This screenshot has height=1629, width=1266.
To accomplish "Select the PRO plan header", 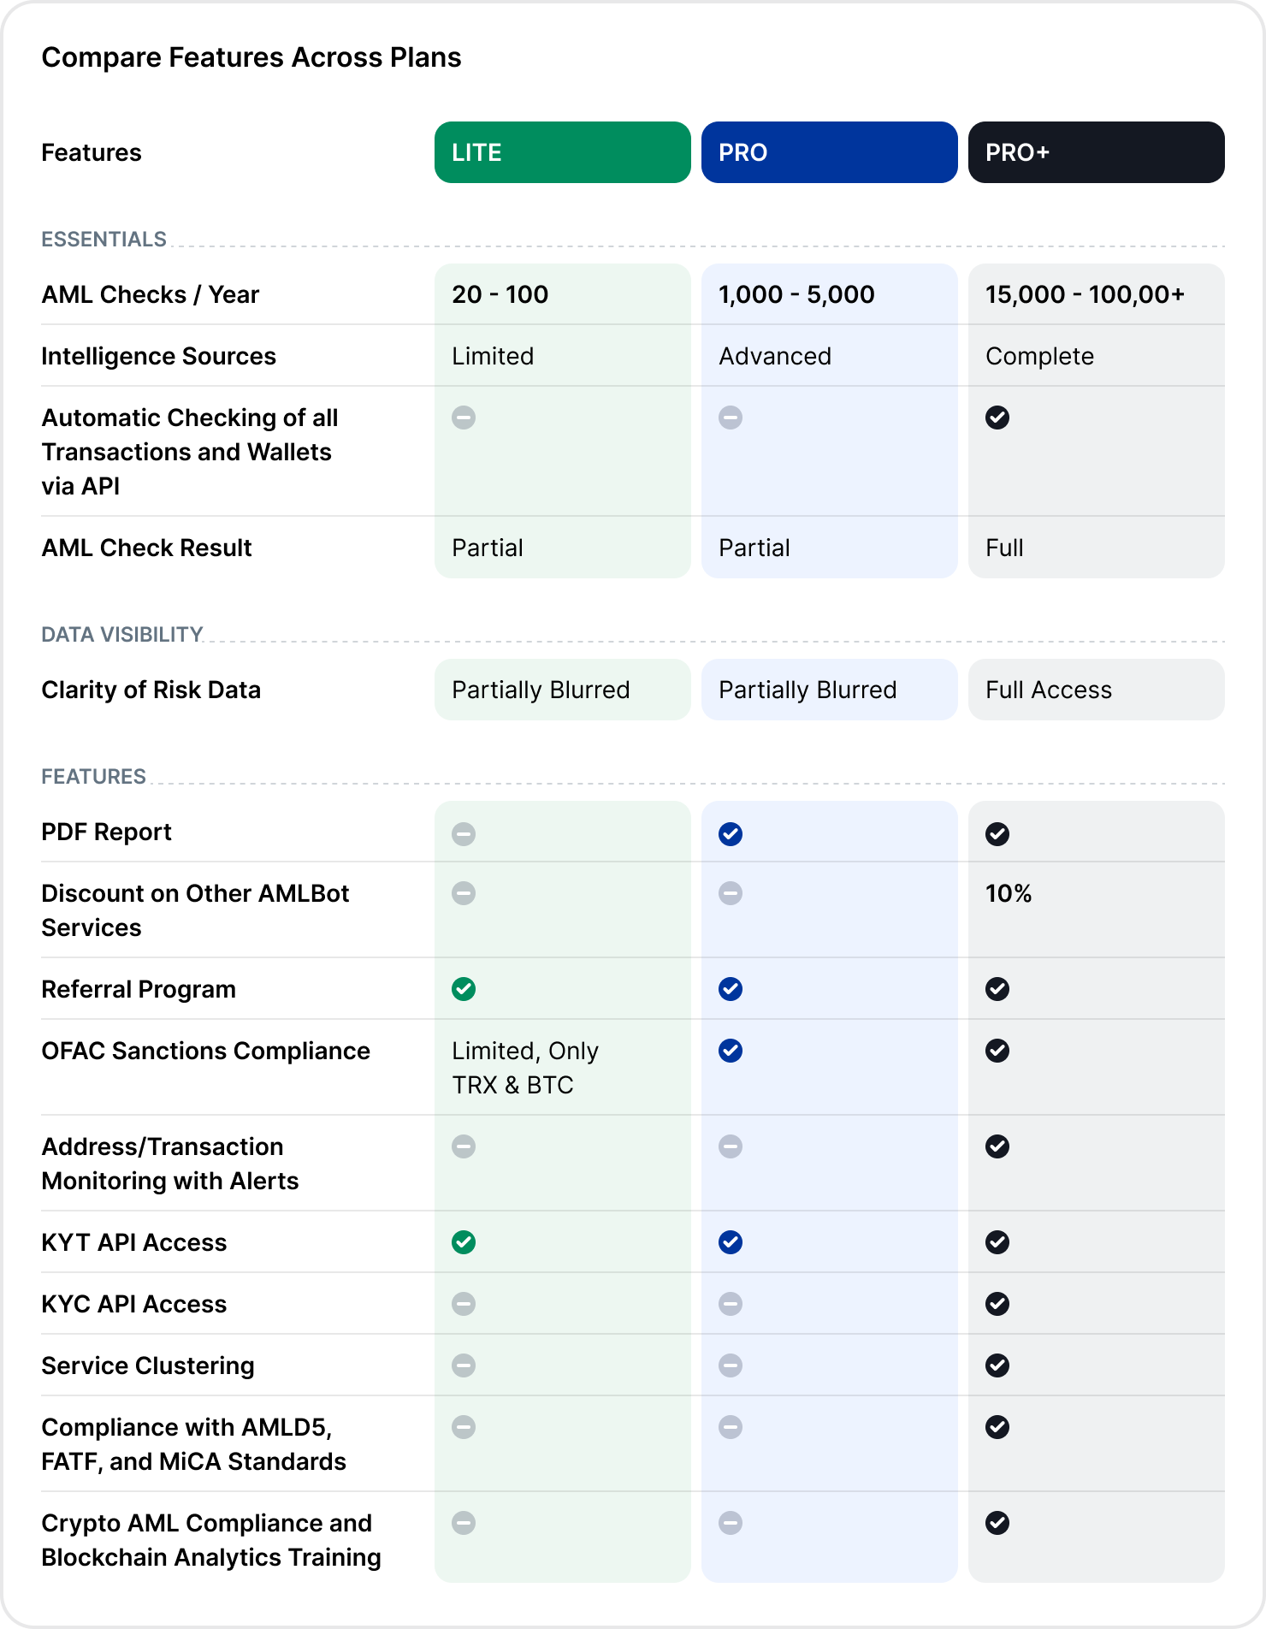I will [829, 152].
